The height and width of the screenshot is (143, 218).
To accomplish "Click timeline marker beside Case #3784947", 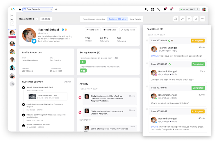I will click(147, 87).
